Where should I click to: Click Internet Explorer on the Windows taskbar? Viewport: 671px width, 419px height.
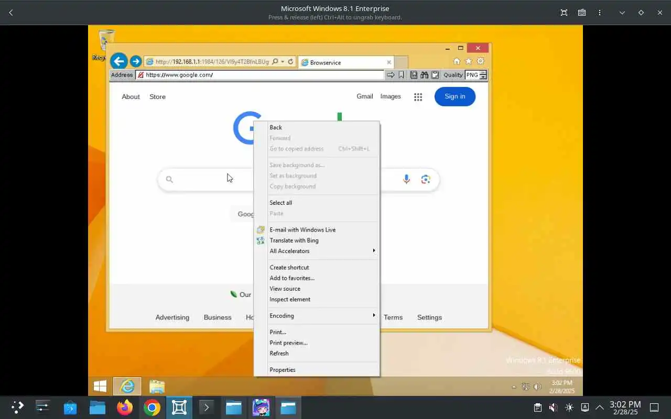127,387
